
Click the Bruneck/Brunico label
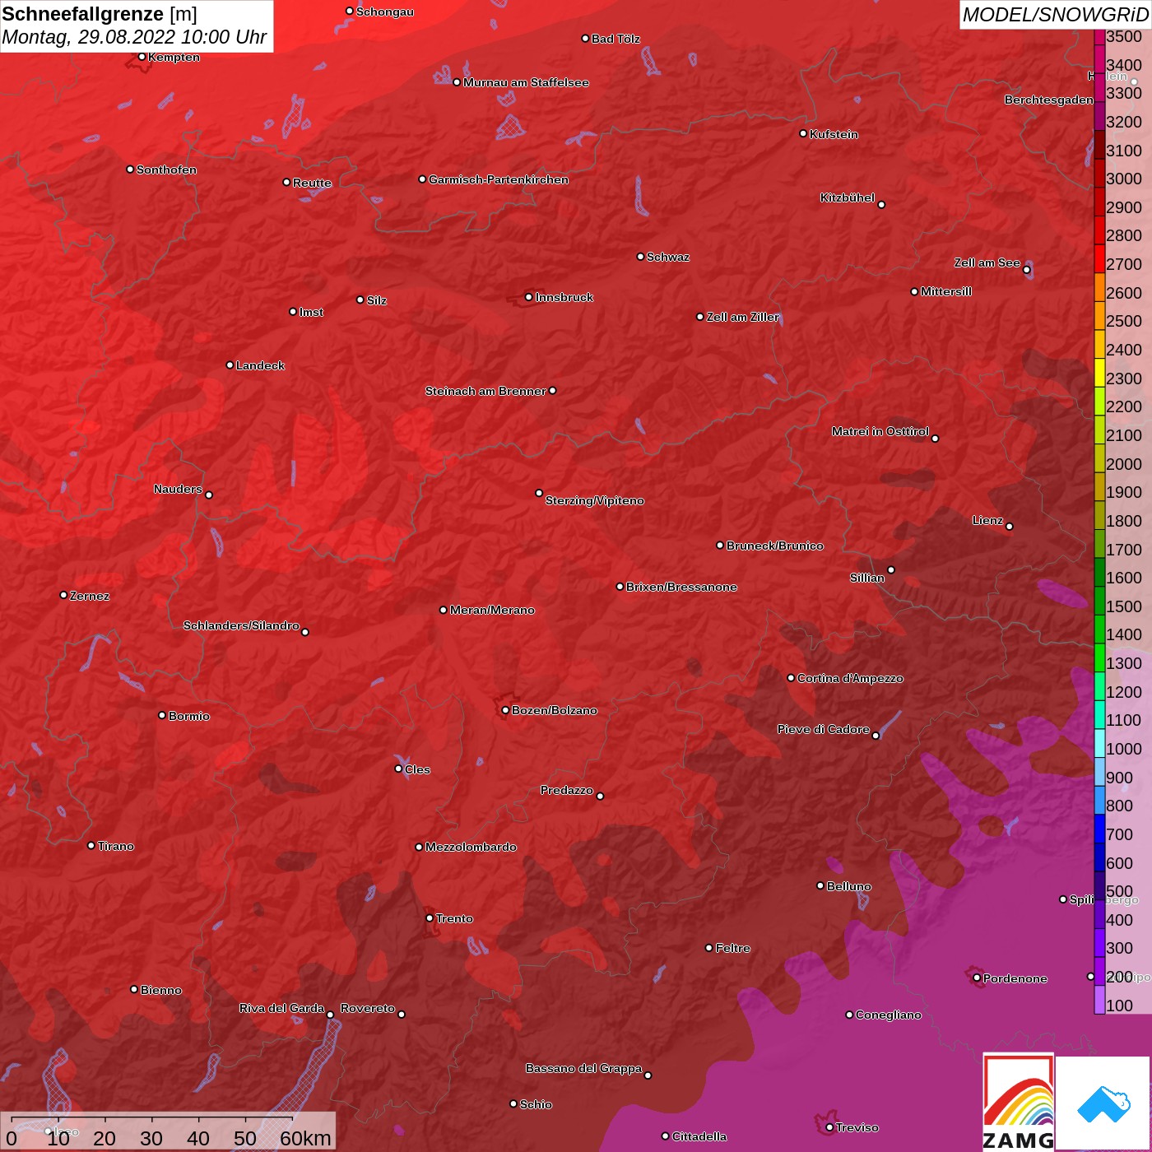coord(775,546)
